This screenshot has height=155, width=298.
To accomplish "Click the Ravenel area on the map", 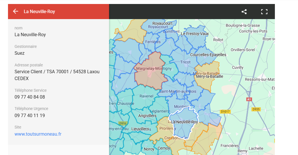I will pos(146,96).
